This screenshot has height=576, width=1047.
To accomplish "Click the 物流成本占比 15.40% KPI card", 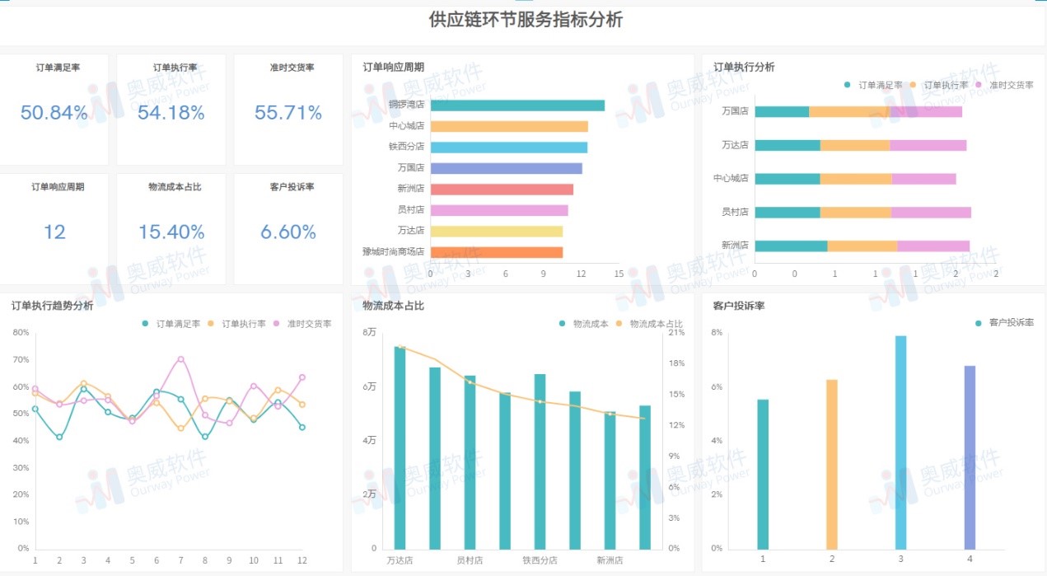I will (x=171, y=227).
